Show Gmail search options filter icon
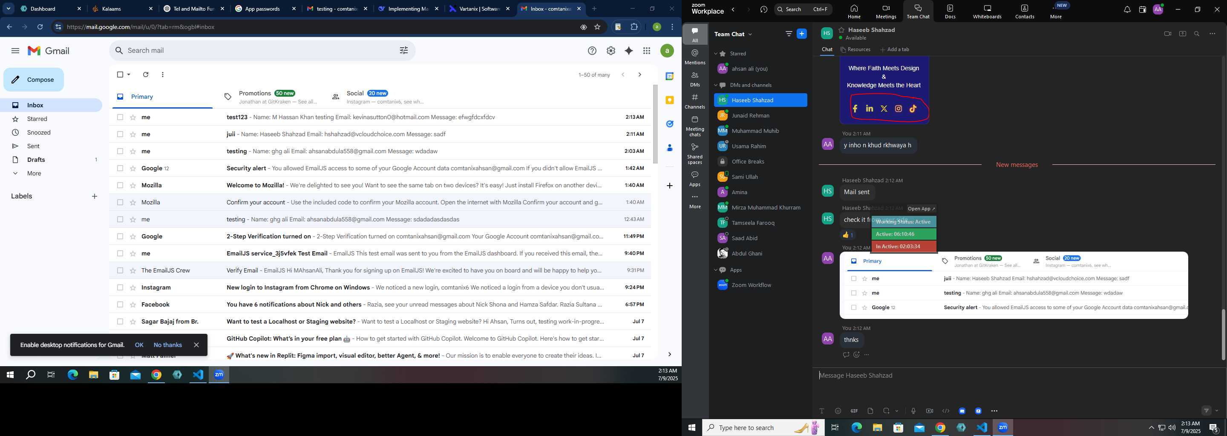The image size is (1227, 436). (404, 50)
